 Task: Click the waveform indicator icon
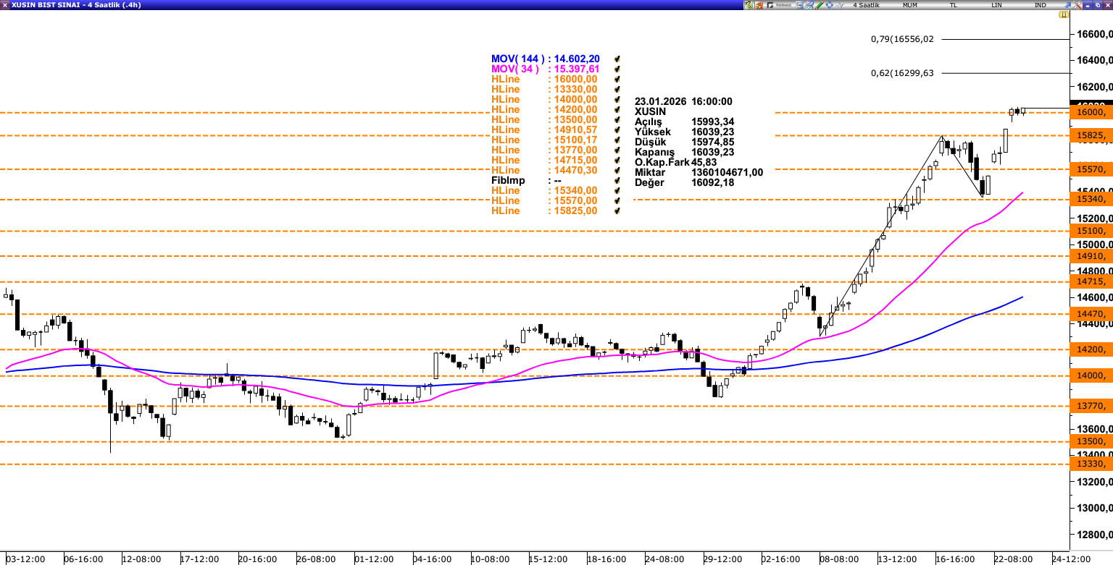[x=840, y=5]
